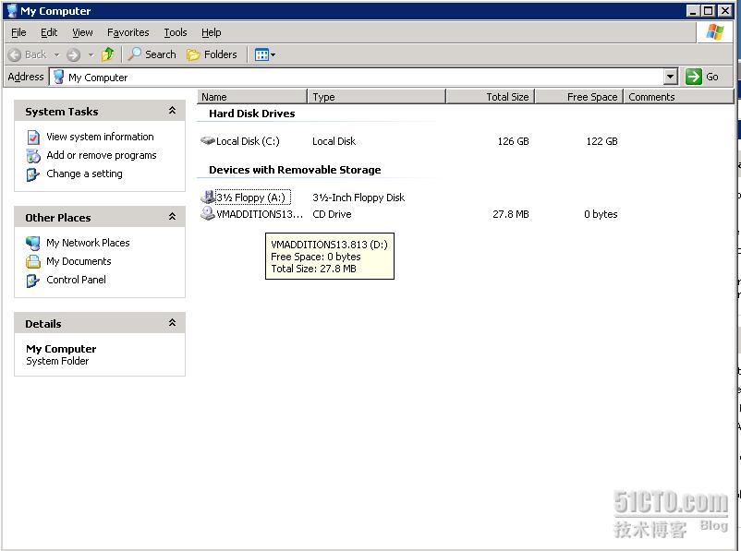Viewport: 741px width, 551px height.
Task: Open the File menu
Action: point(18,32)
